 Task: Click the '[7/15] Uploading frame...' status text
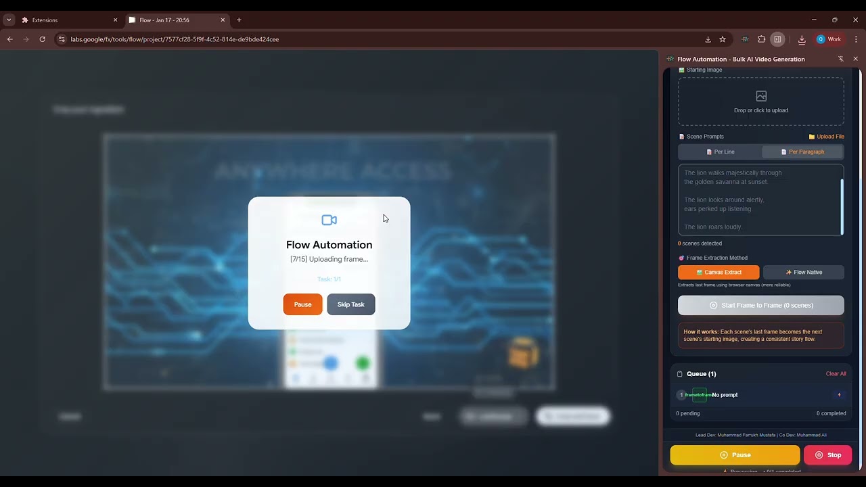[329, 259]
